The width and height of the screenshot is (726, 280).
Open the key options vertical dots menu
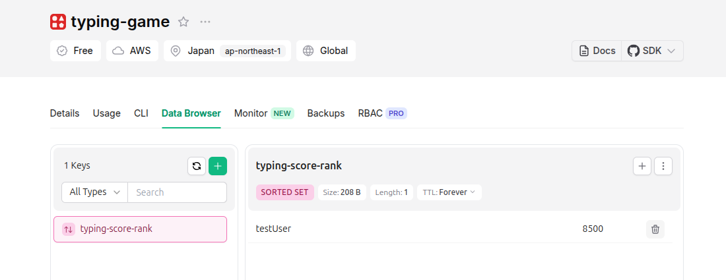tap(663, 166)
